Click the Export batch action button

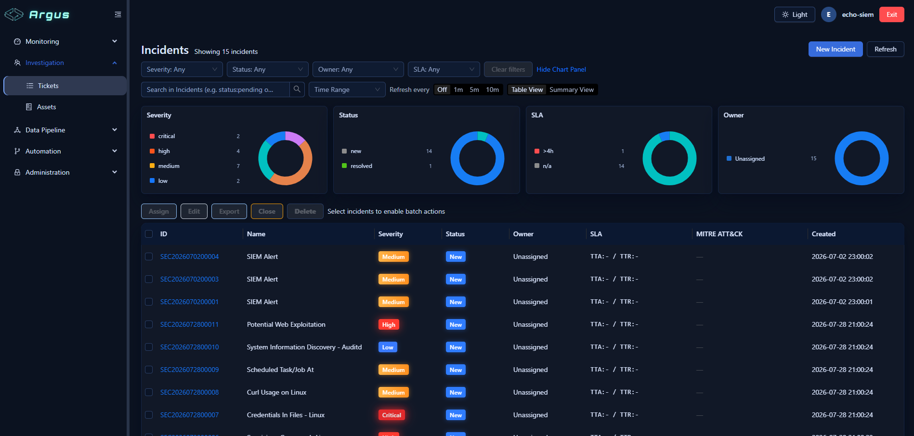pos(229,211)
